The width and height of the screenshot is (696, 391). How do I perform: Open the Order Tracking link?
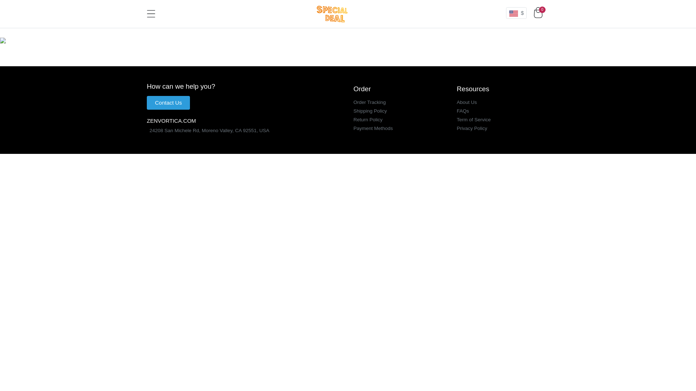tap(369, 102)
